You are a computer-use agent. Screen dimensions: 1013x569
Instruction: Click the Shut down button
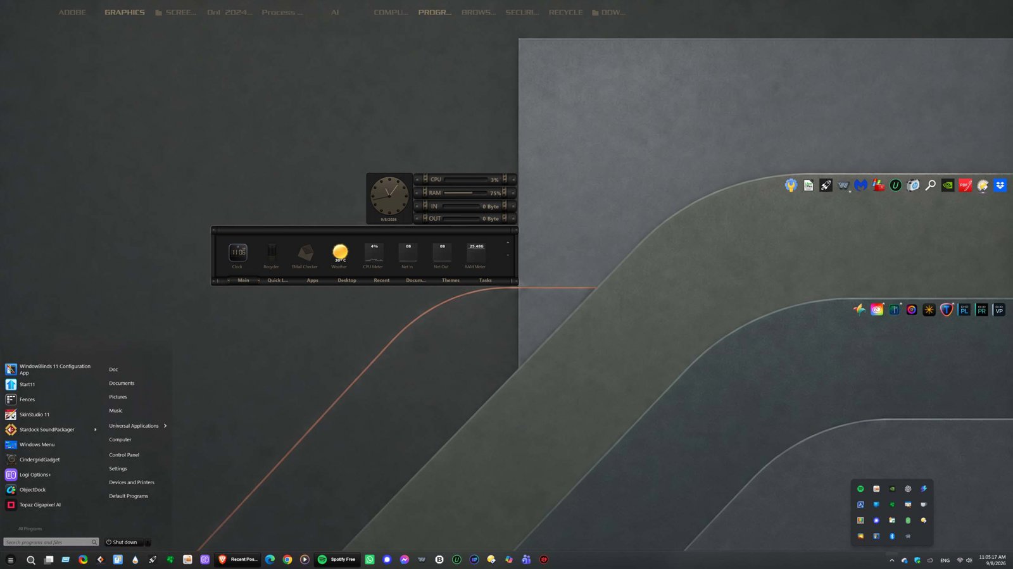[124, 542]
